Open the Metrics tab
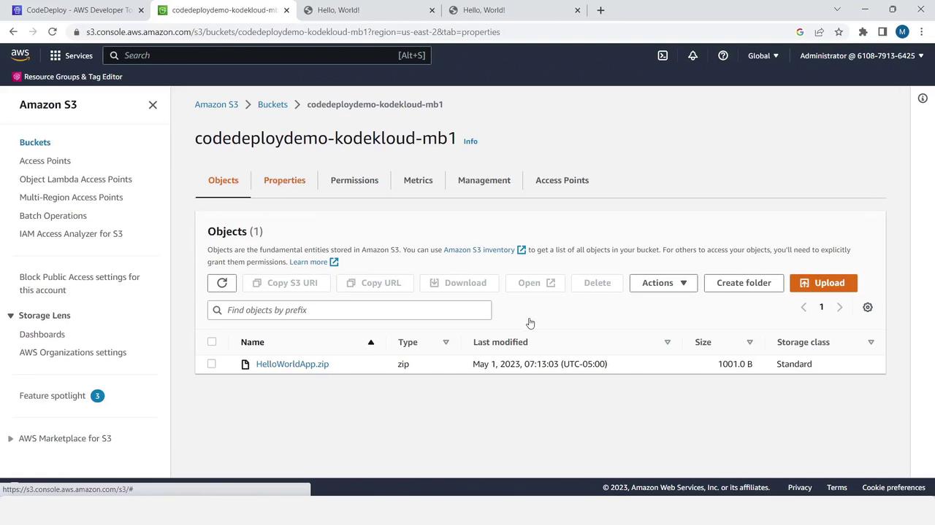Viewport: 935px width, 525px height. [x=418, y=180]
